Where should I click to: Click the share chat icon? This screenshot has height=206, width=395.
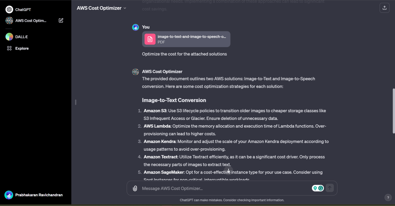pos(384,8)
